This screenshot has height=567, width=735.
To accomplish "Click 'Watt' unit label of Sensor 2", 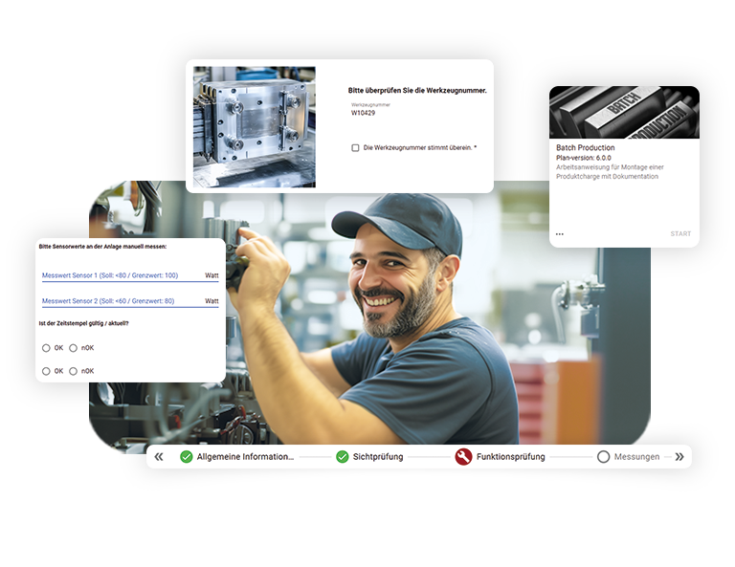I will pyautogui.click(x=212, y=301).
